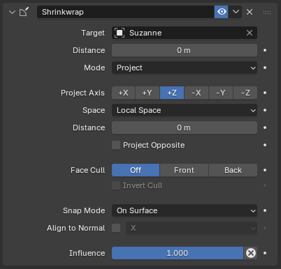Disable and keep transform button beside Influence
Image resolution: width=281 pixels, height=269 pixels.
coord(251,253)
